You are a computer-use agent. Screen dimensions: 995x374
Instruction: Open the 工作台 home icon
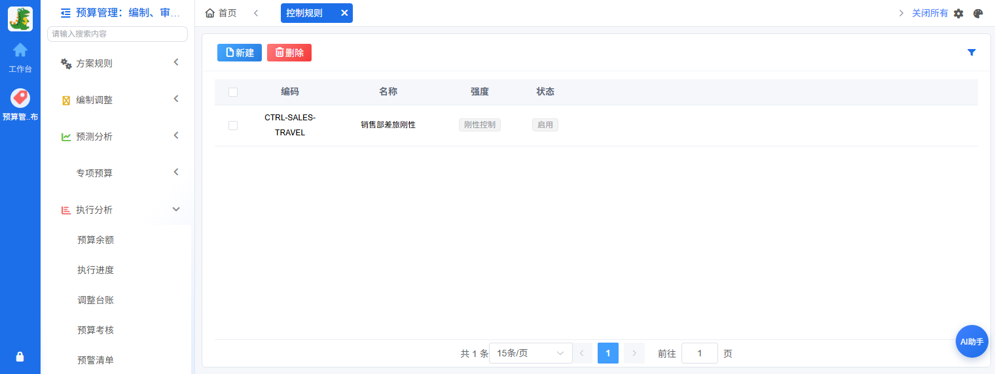(x=20, y=50)
